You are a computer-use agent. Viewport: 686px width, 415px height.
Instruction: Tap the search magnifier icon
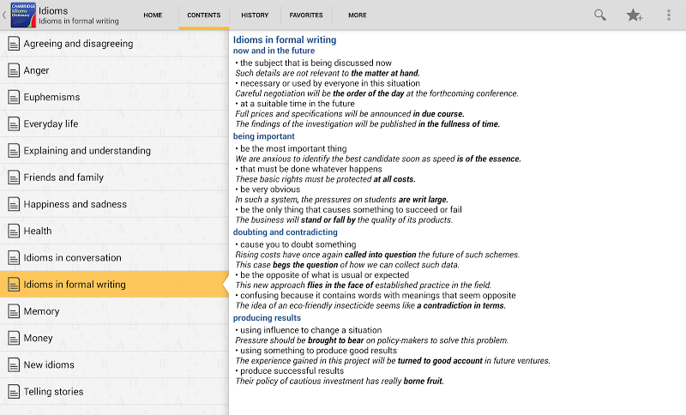click(599, 15)
